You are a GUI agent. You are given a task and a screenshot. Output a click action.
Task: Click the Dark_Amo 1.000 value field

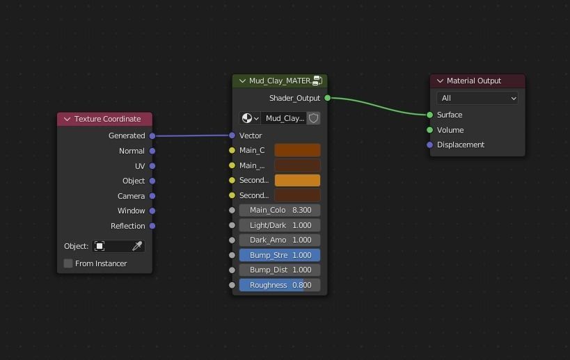pyautogui.click(x=280, y=240)
